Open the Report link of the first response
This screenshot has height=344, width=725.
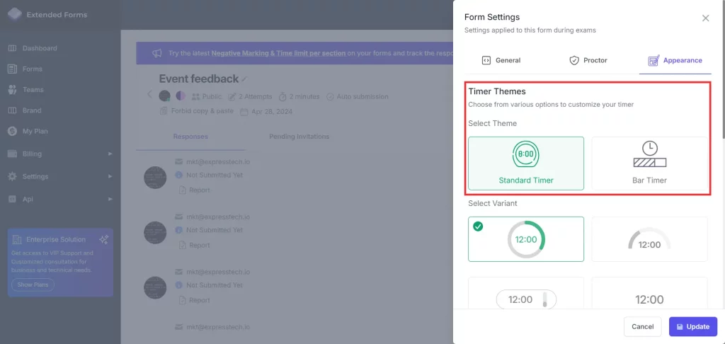195,190
